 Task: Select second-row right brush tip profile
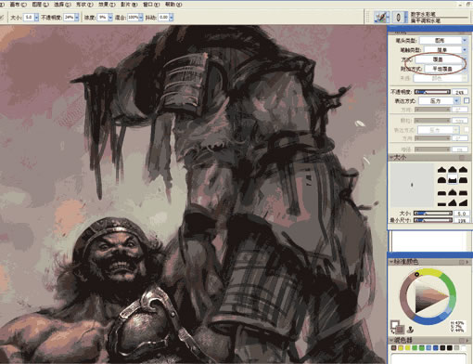[x=463, y=180]
